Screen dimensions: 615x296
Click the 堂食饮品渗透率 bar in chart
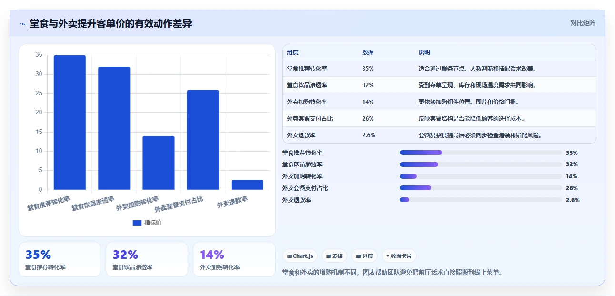click(114, 128)
